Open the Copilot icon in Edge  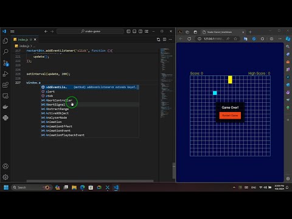coord(288,39)
